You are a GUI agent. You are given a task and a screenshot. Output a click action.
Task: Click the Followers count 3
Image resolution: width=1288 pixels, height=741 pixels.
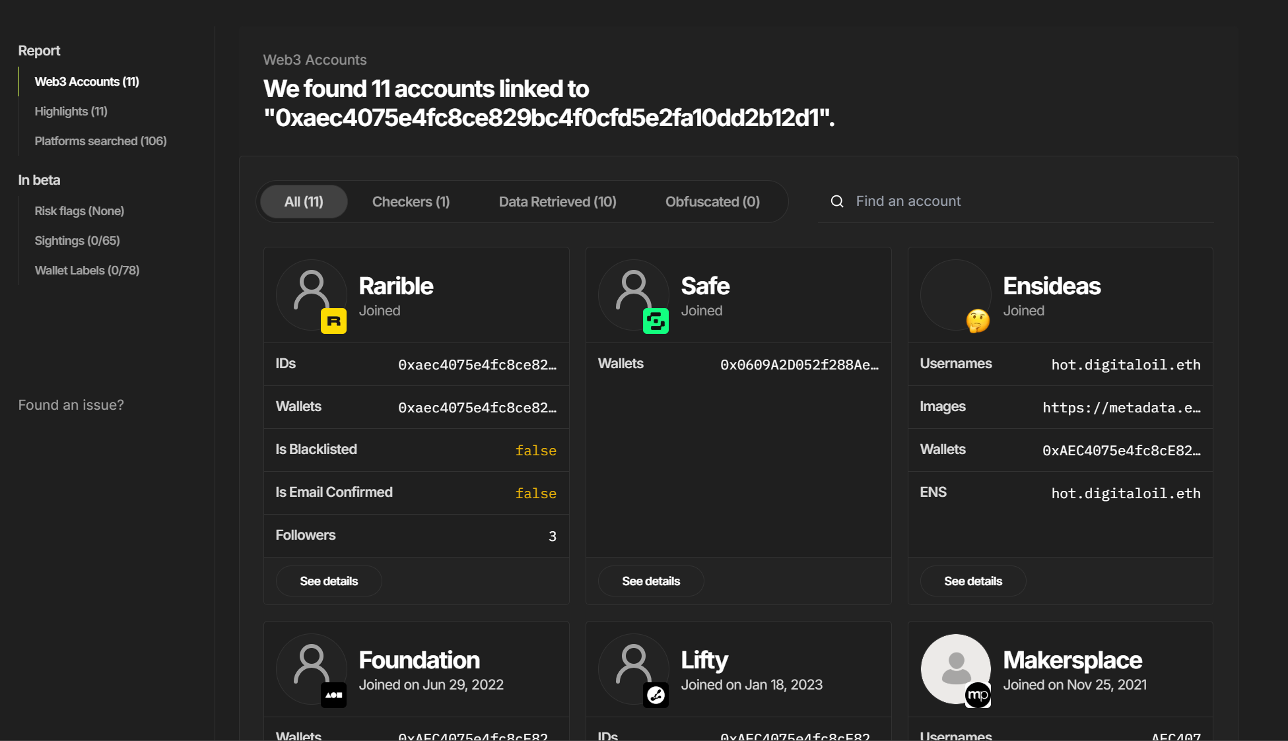(553, 536)
